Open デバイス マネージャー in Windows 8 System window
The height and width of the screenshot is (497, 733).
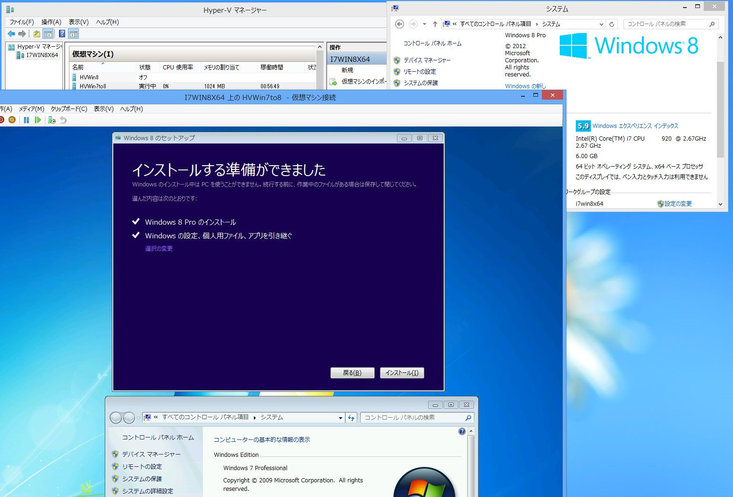[x=427, y=60]
